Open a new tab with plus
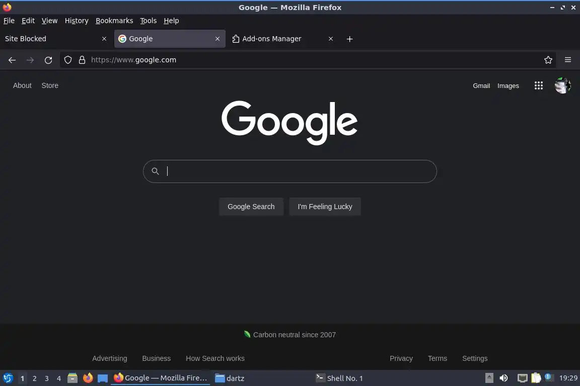Viewport: 580px width, 386px height. [349, 39]
